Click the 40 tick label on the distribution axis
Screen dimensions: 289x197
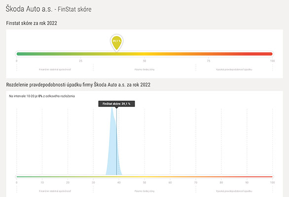(x=119, y=182)
